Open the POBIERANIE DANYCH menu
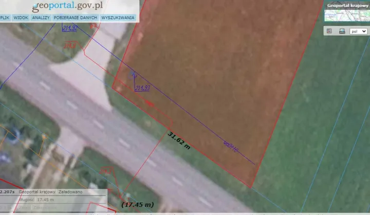Image resolution: width=370 pixels, height=215 pixels. pos(75,17)
